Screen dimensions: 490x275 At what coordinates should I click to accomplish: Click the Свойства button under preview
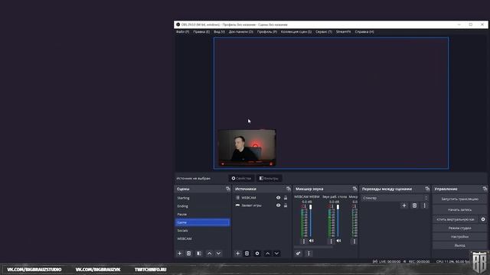241,178
